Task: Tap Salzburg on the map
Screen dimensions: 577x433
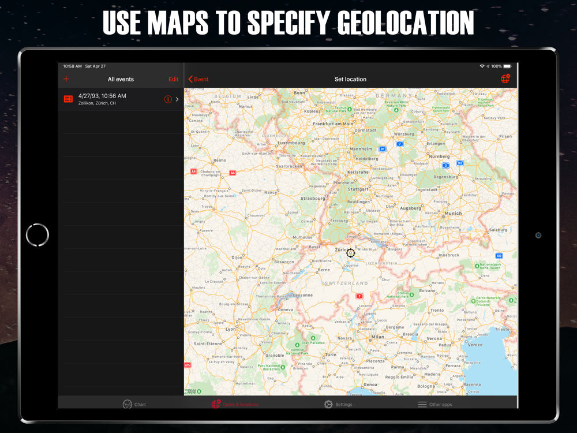Action: tap(499, 230)
